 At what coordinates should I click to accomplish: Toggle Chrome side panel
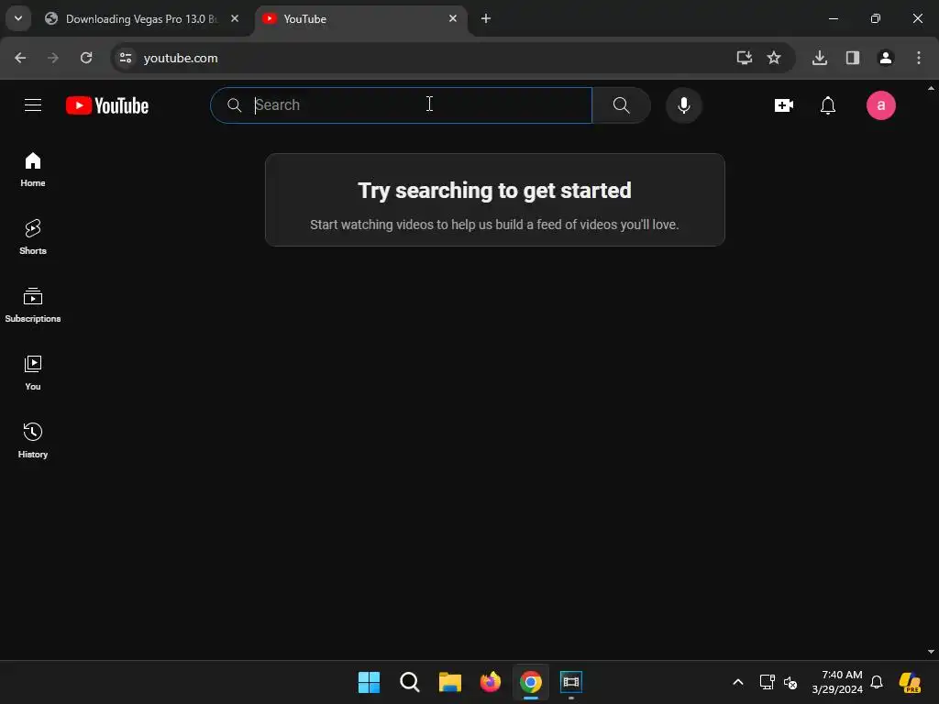click(x=852, y=58)
